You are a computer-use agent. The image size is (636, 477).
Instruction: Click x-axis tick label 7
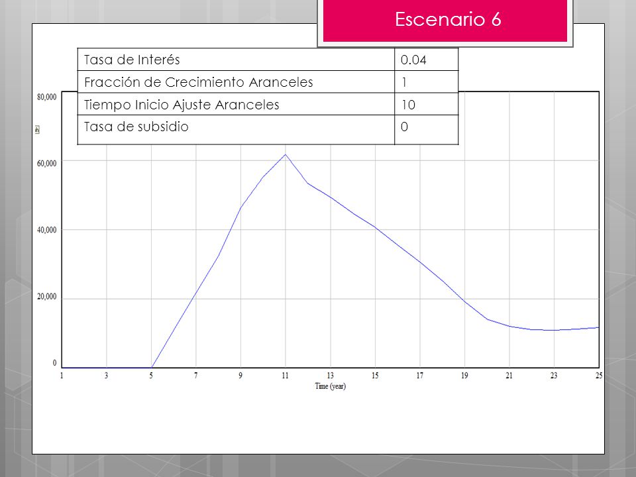196,376
